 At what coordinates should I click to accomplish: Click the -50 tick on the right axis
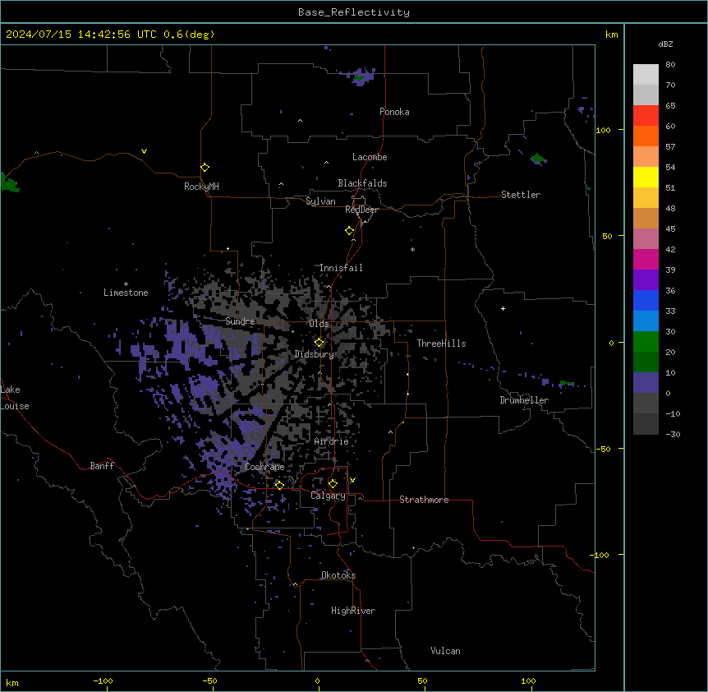click(x=603, y=449)
